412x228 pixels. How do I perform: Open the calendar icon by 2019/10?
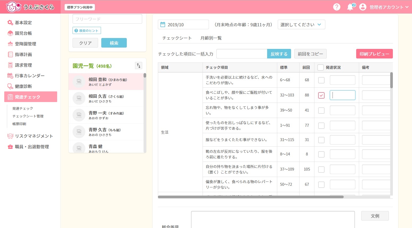click(163, 24)
